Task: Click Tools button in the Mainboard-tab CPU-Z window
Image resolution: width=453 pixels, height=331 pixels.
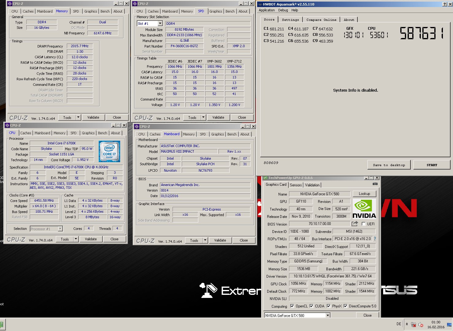Action: point(194,240)
